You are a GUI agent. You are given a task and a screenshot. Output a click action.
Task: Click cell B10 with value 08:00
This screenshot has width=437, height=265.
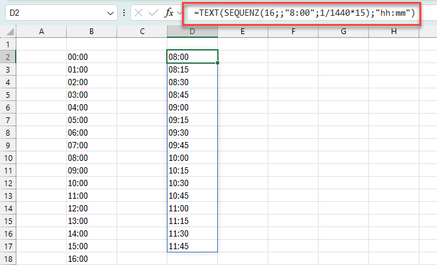[x=91, y=158]
